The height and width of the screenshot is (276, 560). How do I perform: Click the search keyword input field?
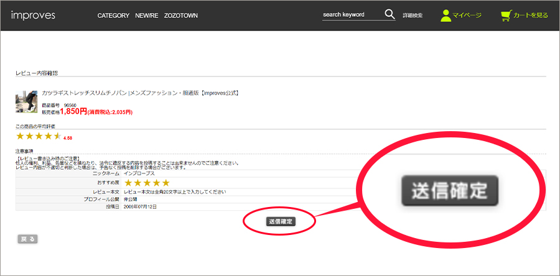pyautogui.click(x=352, y=15)
